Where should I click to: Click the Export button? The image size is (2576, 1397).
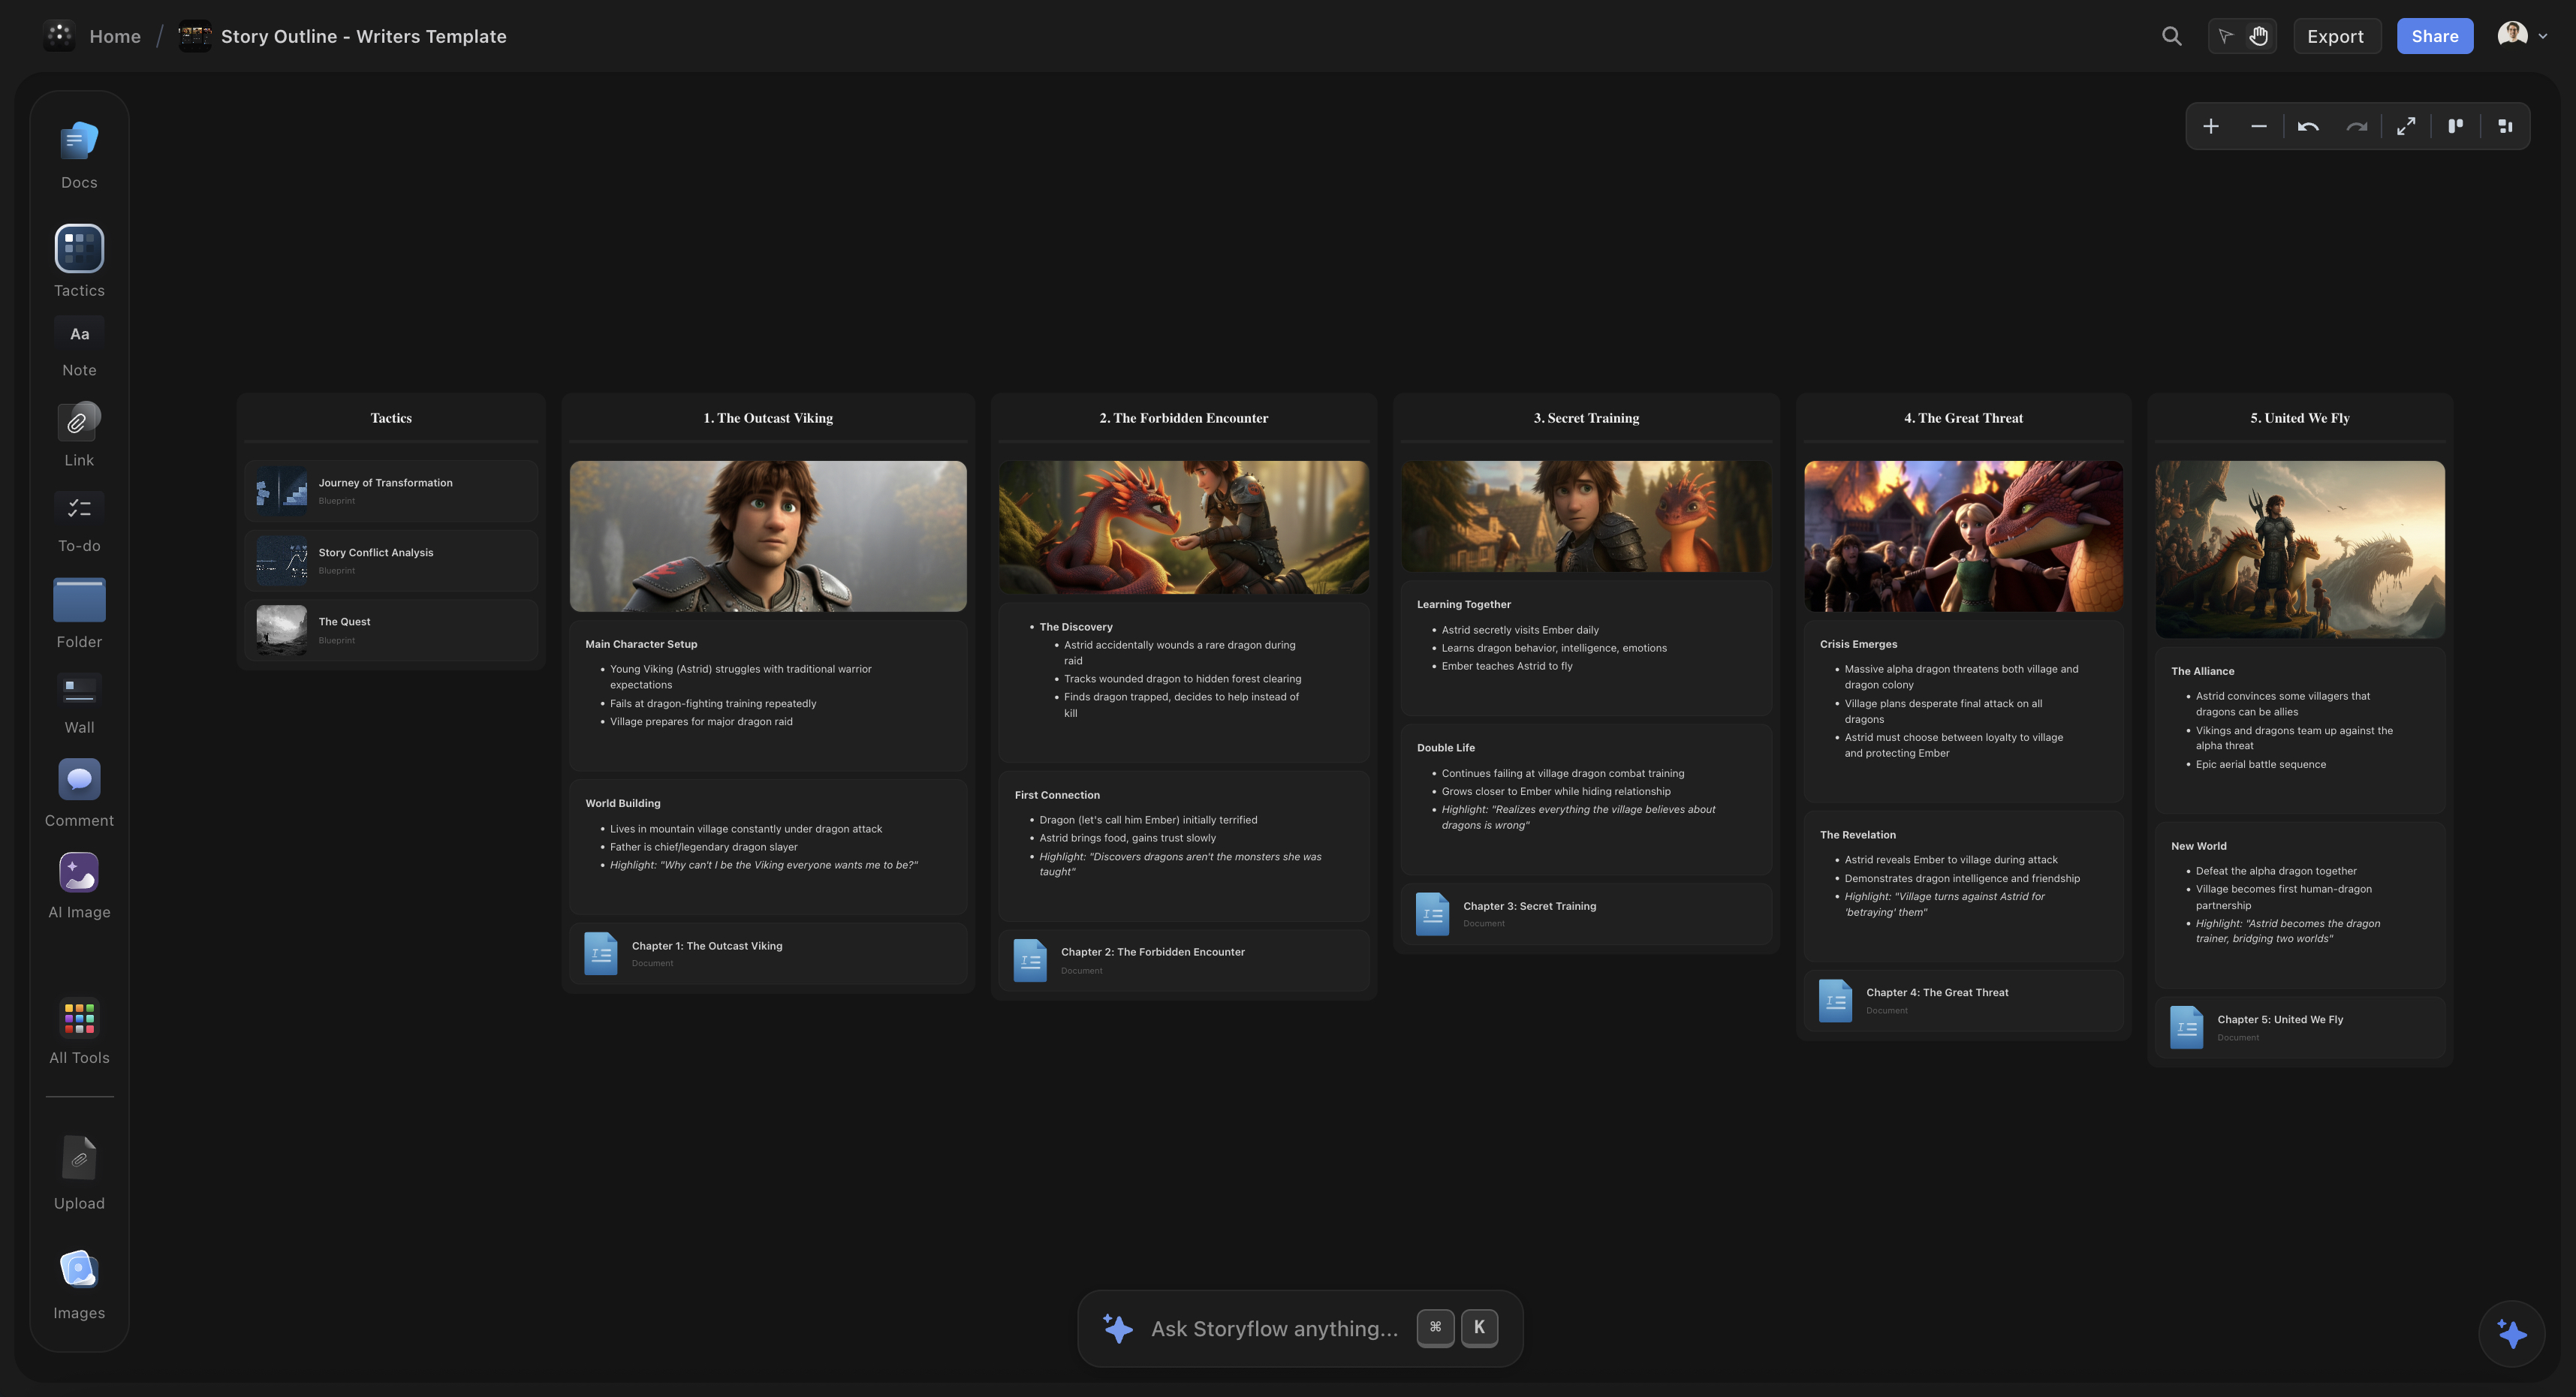tap(2336, 36)
